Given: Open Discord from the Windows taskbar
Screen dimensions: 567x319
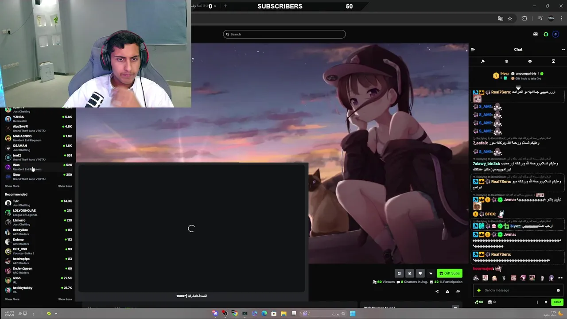Looking at the screenshot, I should point(215,314).
